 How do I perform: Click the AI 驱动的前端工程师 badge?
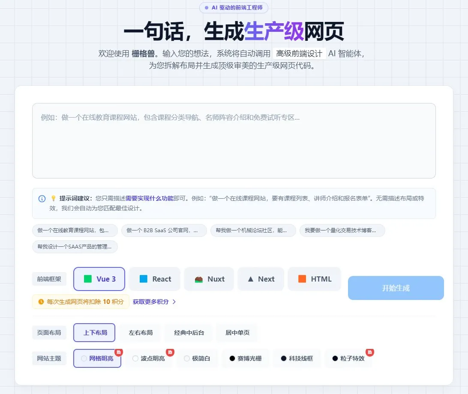234,7
